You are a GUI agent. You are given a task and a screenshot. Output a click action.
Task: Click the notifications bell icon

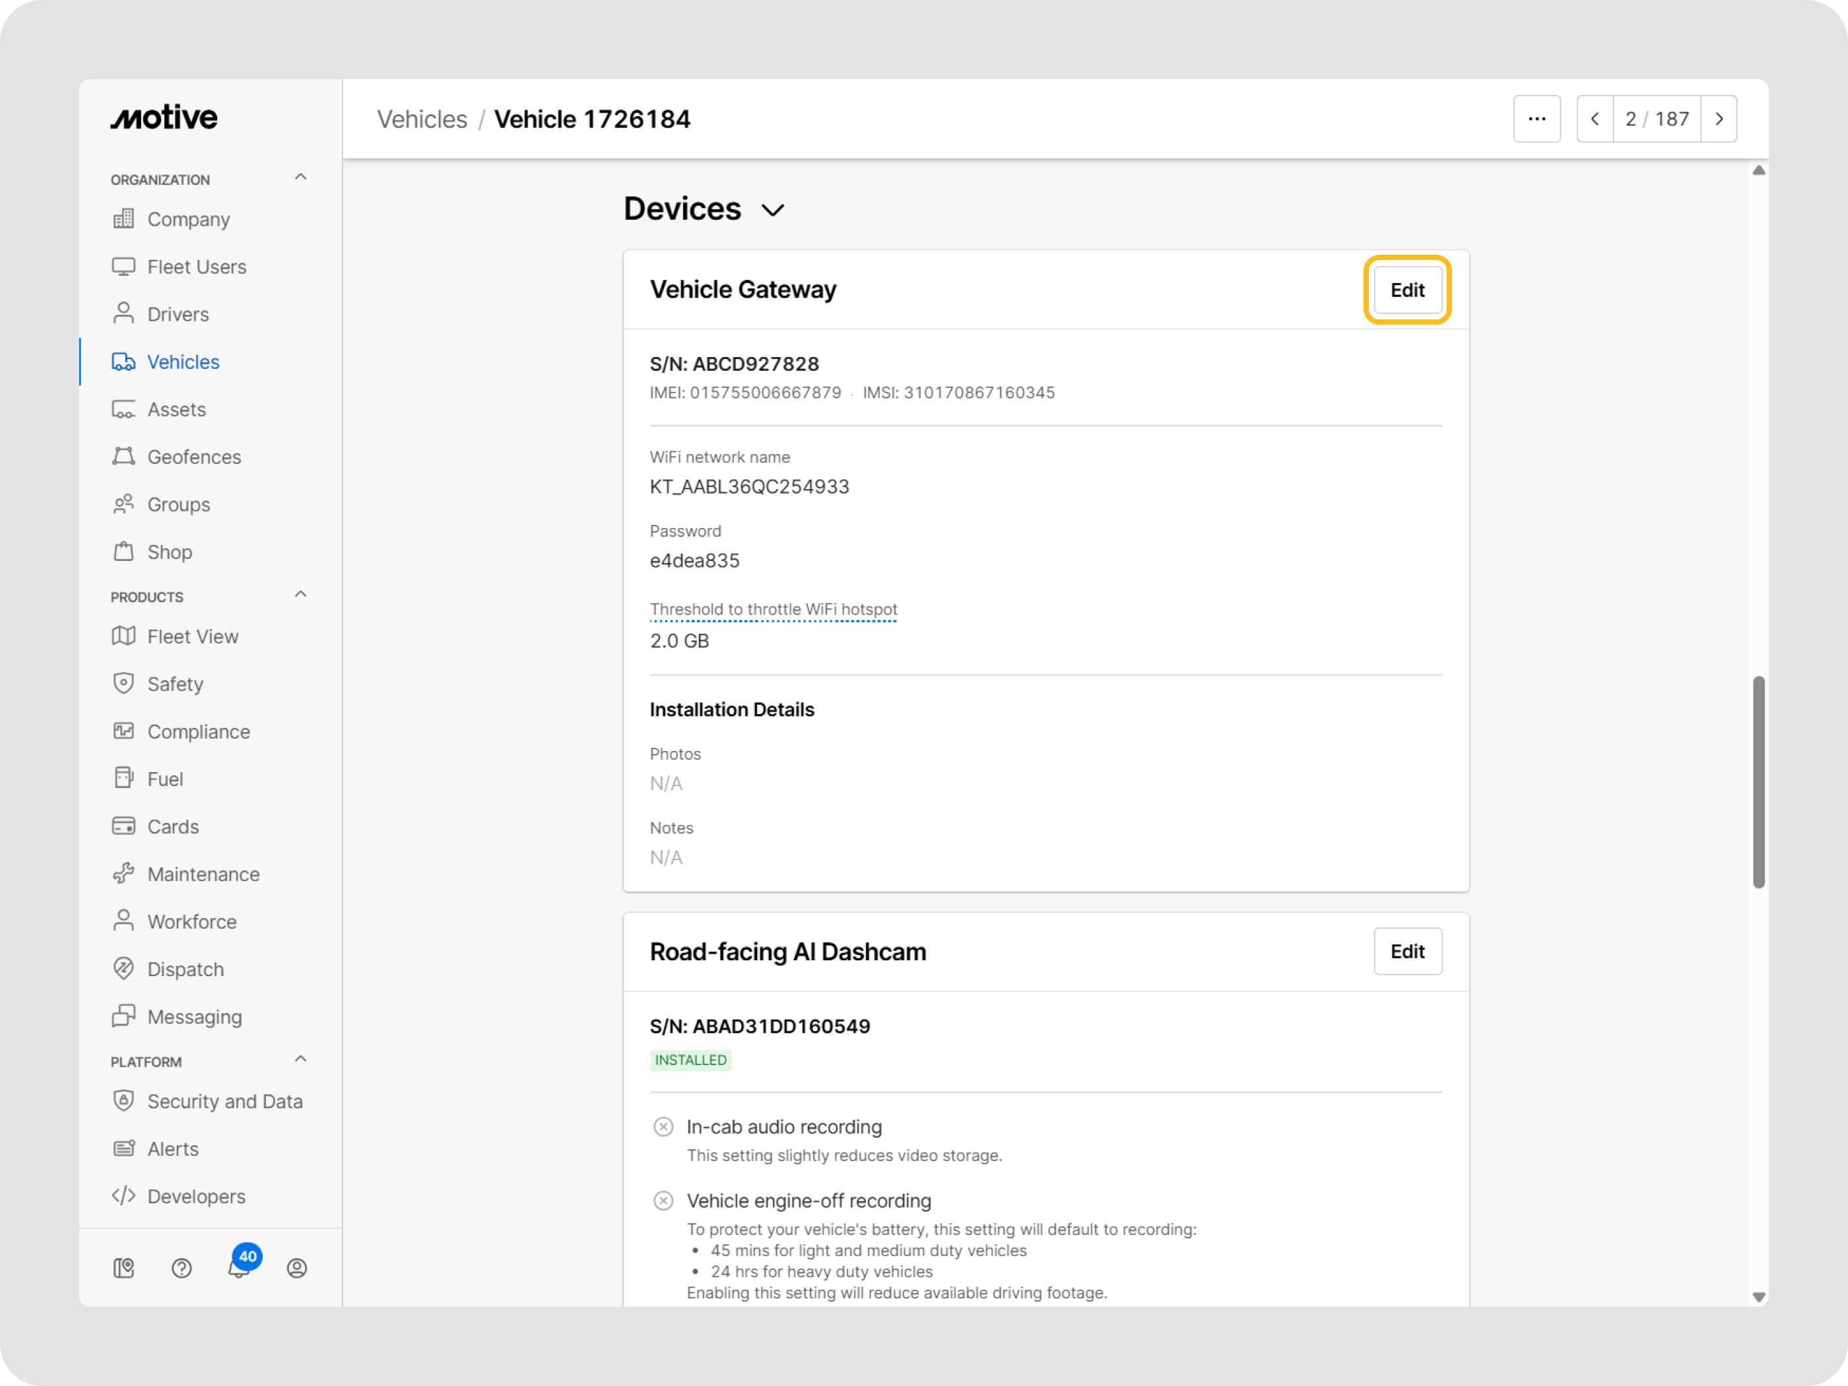pyautogui.click(x=239, y=1269)
